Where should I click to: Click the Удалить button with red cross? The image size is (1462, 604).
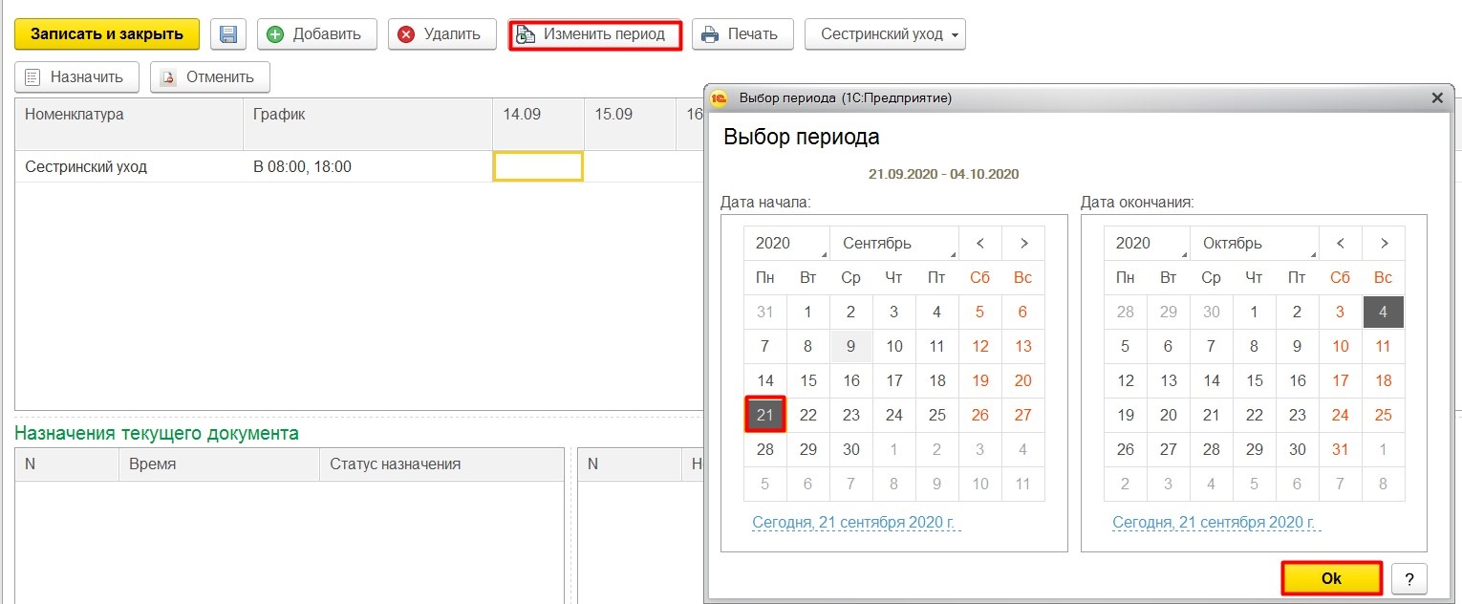pos(441,34)
